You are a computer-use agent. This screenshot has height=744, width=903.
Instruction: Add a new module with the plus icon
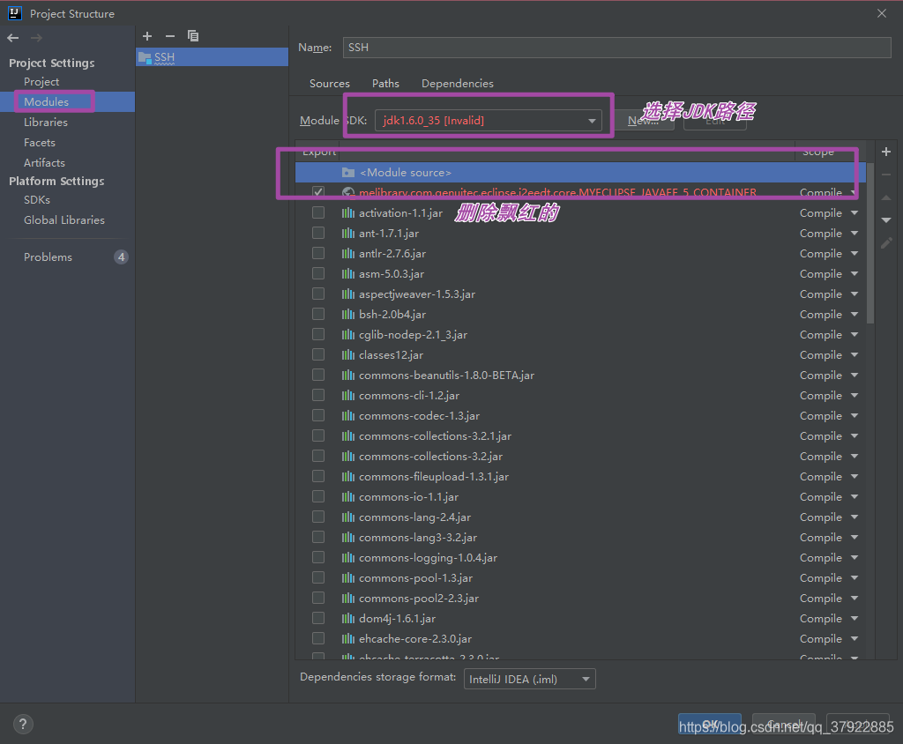pyautogui.click(x=147, y=36)
